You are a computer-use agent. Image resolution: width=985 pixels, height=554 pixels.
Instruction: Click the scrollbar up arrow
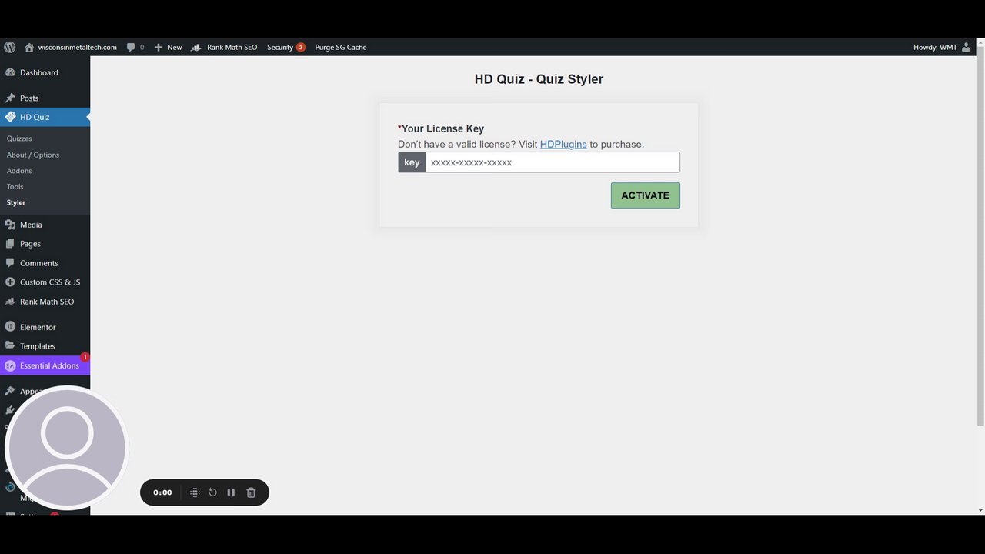[x=980, y=43]
